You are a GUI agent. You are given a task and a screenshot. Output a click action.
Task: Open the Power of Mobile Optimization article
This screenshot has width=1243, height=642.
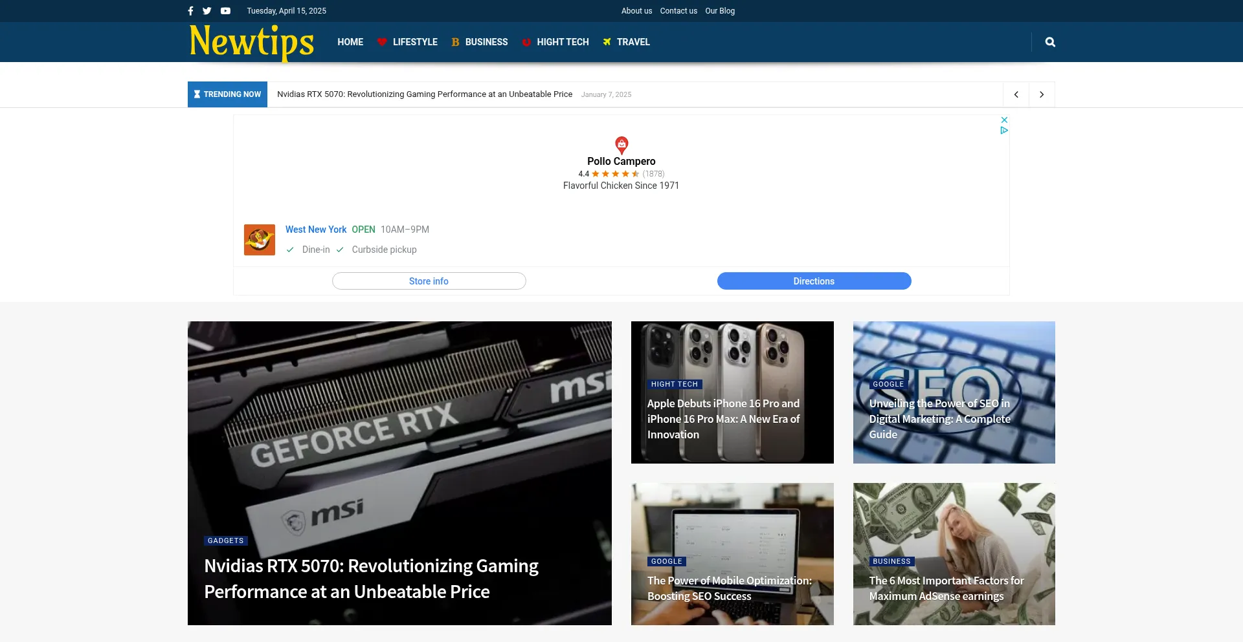(730, 588)
